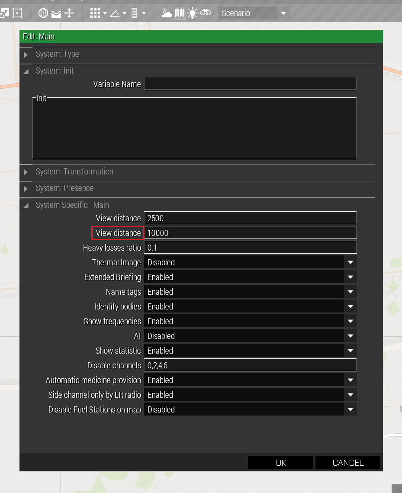This screenshot has width=402, height=493.
Task: Click the translation grid icon
Action: pyautogui.click(x=95, y=13)
